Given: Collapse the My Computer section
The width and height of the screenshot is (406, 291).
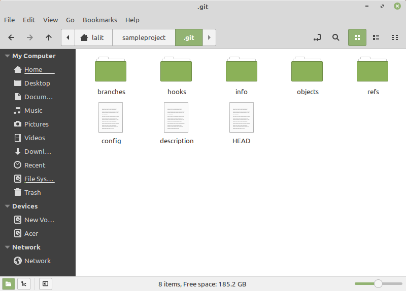Looking at the screenshot, I should (x=7, y=56).
